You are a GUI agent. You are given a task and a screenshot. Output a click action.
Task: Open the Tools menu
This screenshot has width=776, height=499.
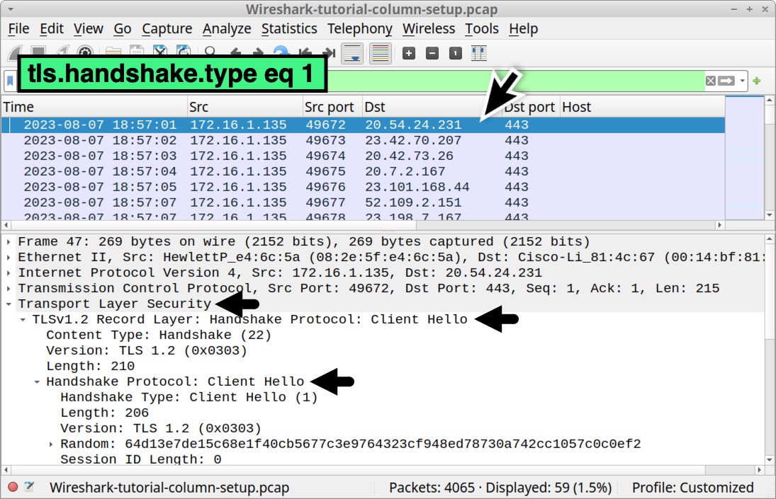pos(482,28)
